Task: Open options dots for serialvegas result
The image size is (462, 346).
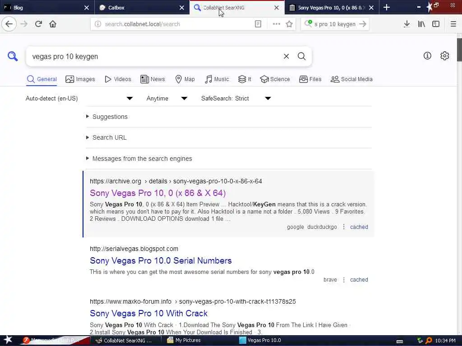Action: point(343,280)
